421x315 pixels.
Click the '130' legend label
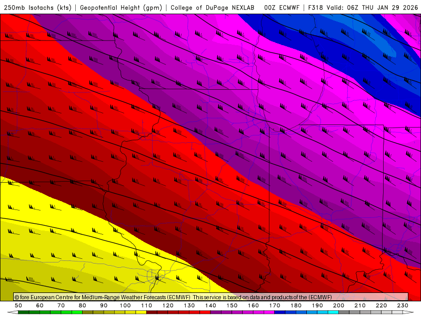[189, 306]
